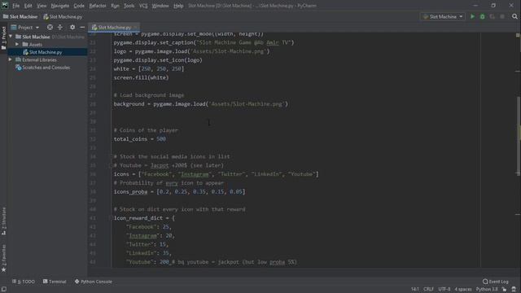Click the "Facebook": 25 entry

point(148,227)
